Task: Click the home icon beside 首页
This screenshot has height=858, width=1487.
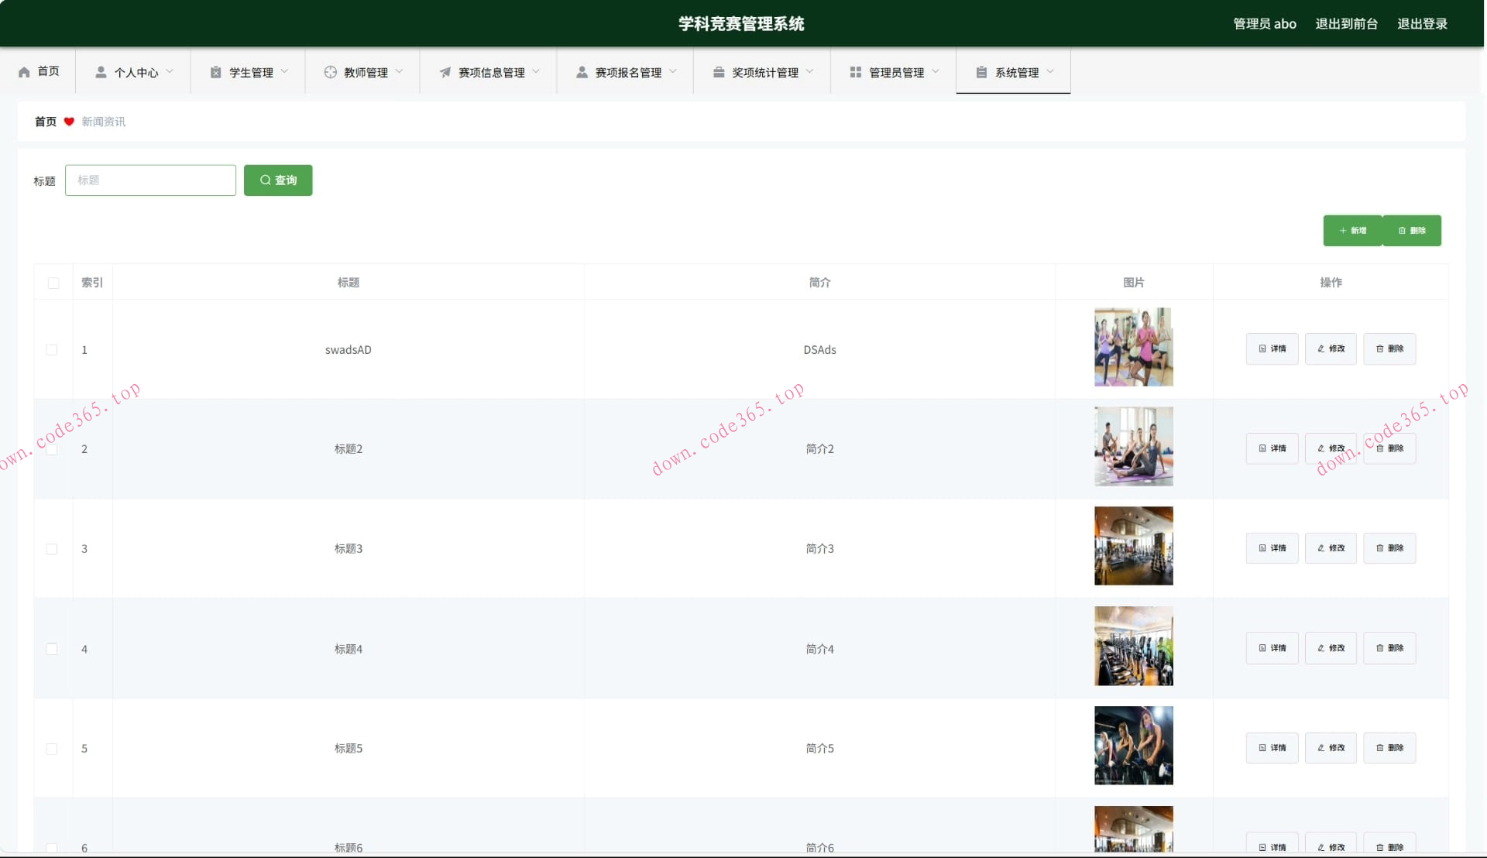Action: pos(24,72)
